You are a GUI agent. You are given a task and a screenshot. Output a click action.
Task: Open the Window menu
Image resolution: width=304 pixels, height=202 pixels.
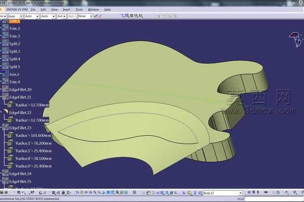coord(93,9)
